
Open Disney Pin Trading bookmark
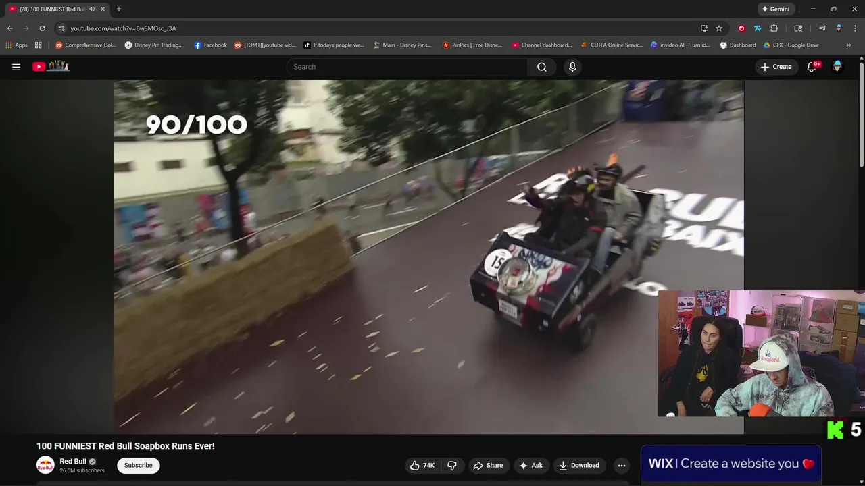click(154, 45)
